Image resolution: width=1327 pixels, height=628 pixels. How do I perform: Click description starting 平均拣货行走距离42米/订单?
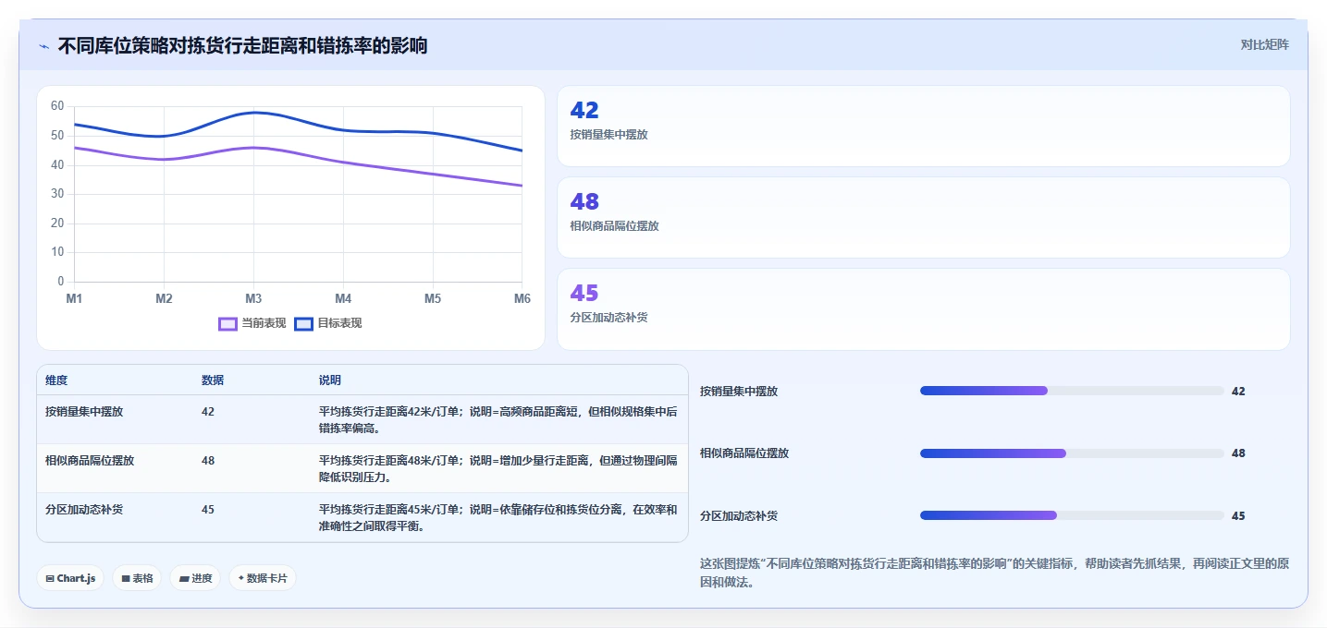498,419
